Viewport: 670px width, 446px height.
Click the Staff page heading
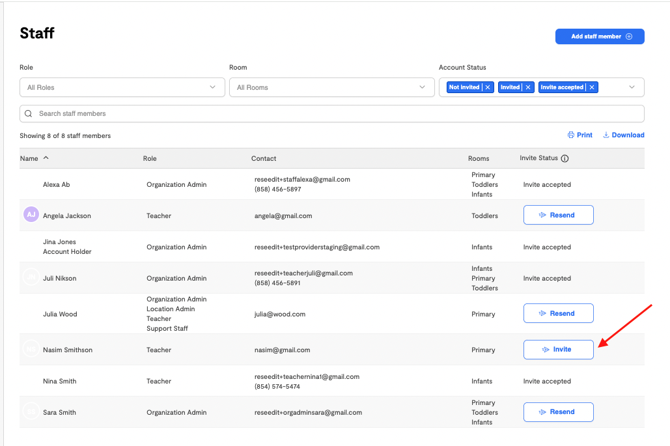pyautogui.click(x=37, y=33)
